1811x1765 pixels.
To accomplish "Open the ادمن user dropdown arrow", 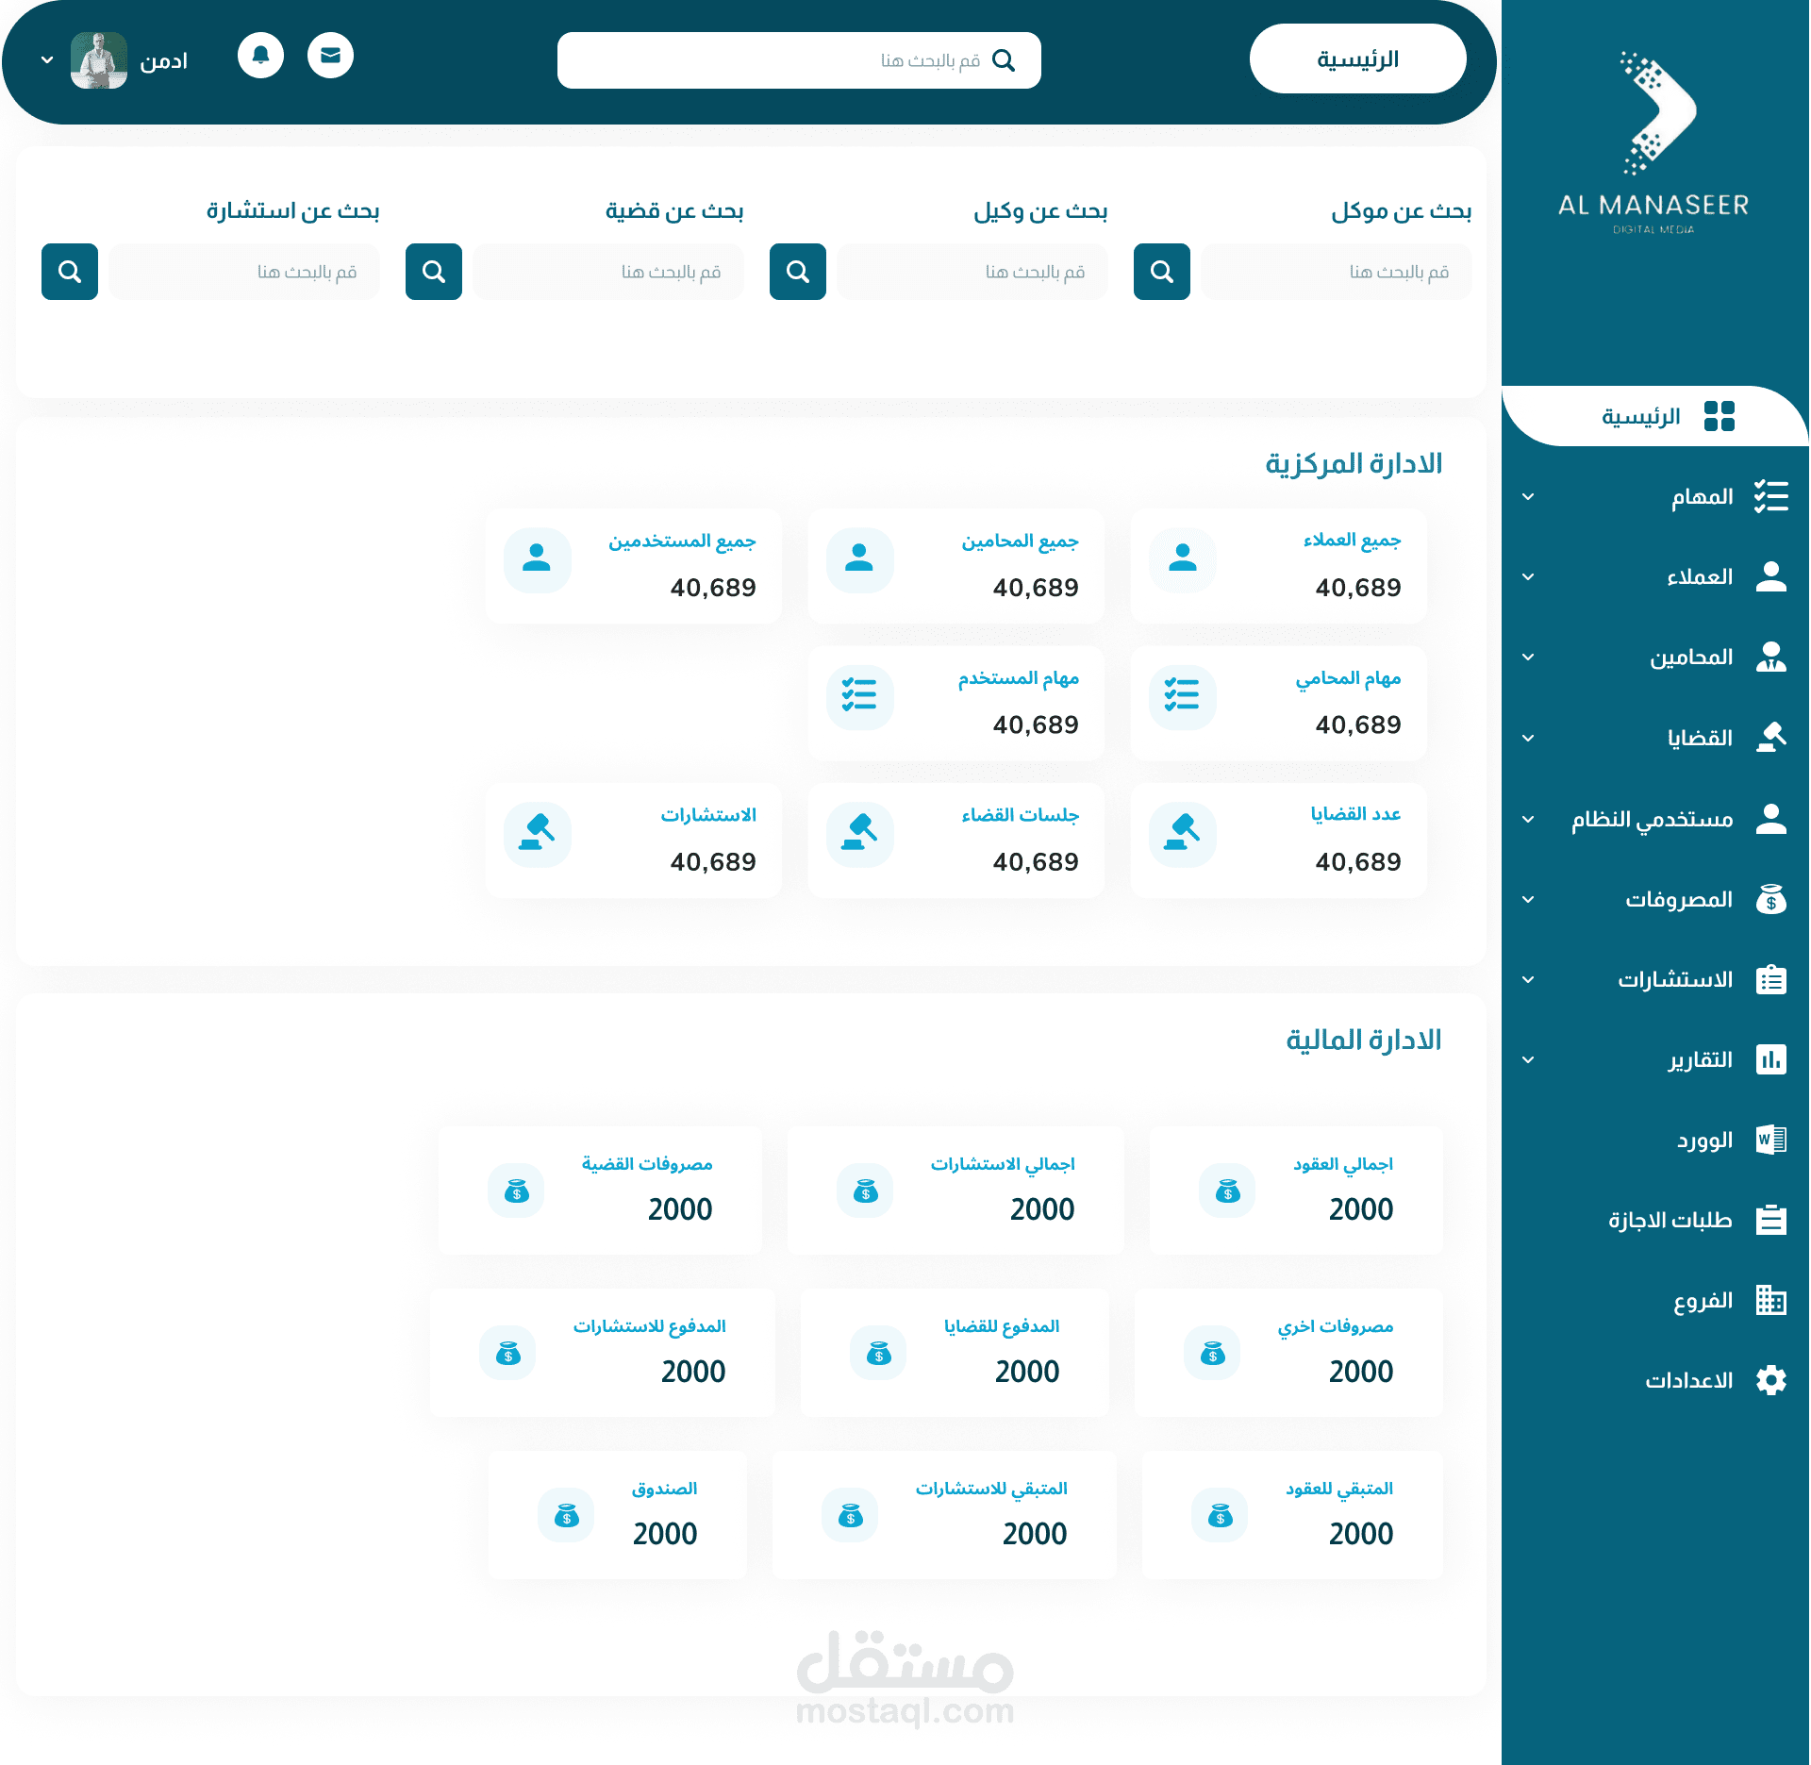I will [x=47, y=60].
